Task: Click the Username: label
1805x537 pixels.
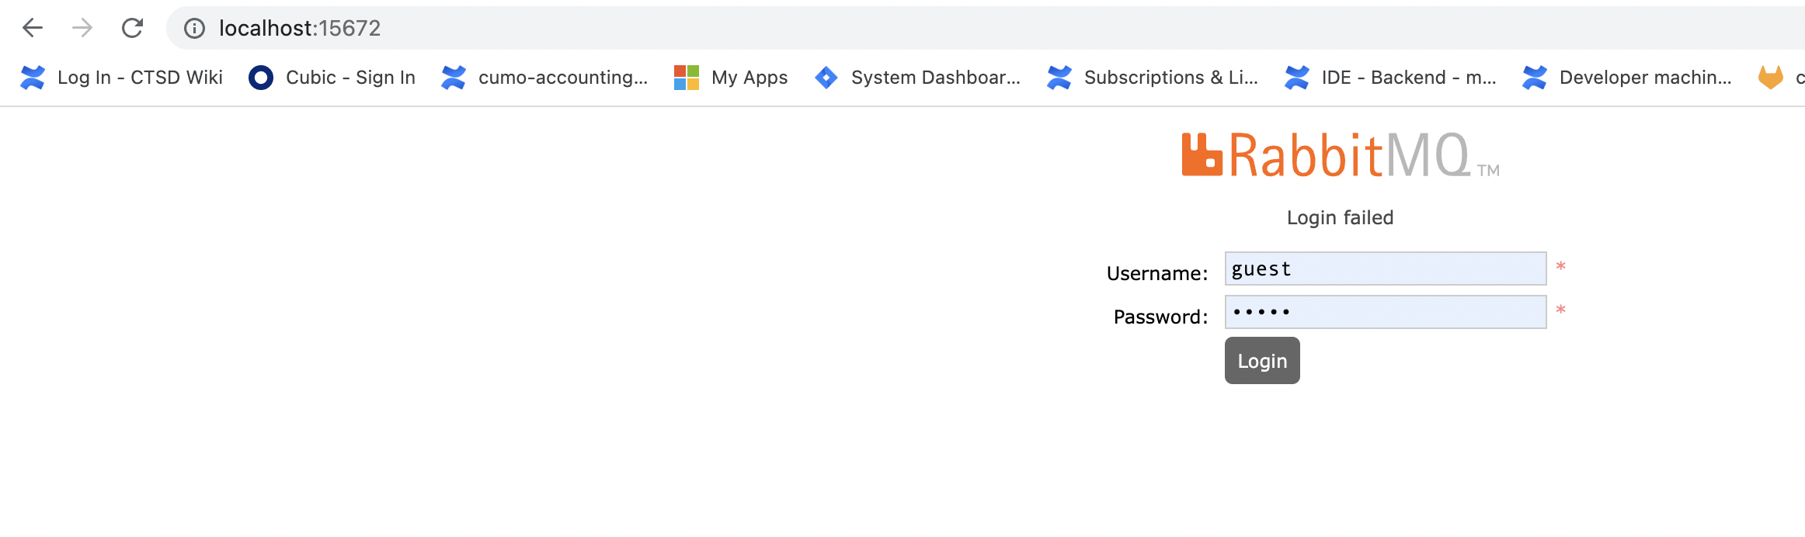Action: point(1157,273)
